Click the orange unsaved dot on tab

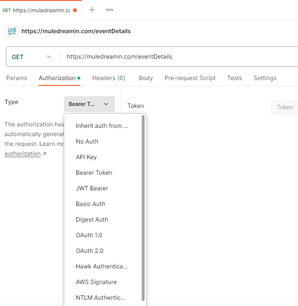tap(74, 10)
